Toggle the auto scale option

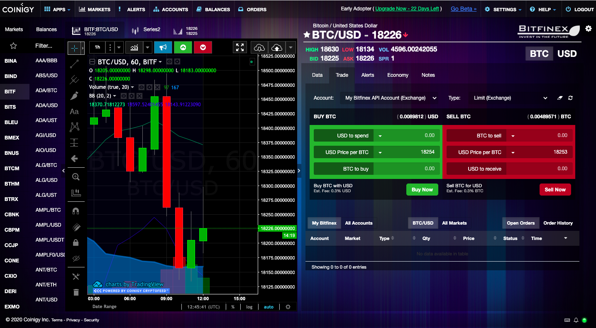tap(269, 307)
